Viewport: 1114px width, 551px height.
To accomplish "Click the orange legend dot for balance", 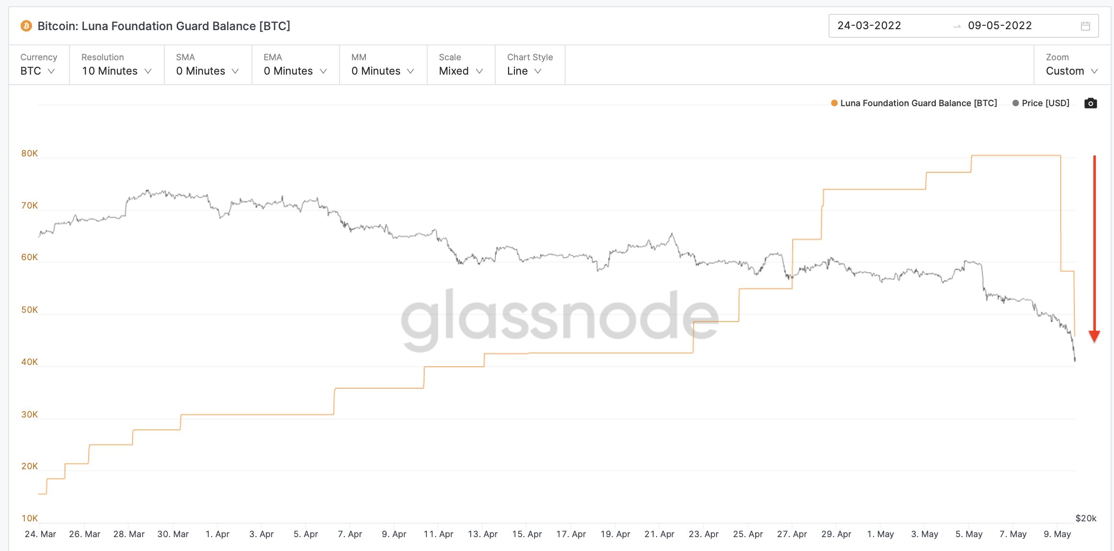I will (x=834, y=103).
